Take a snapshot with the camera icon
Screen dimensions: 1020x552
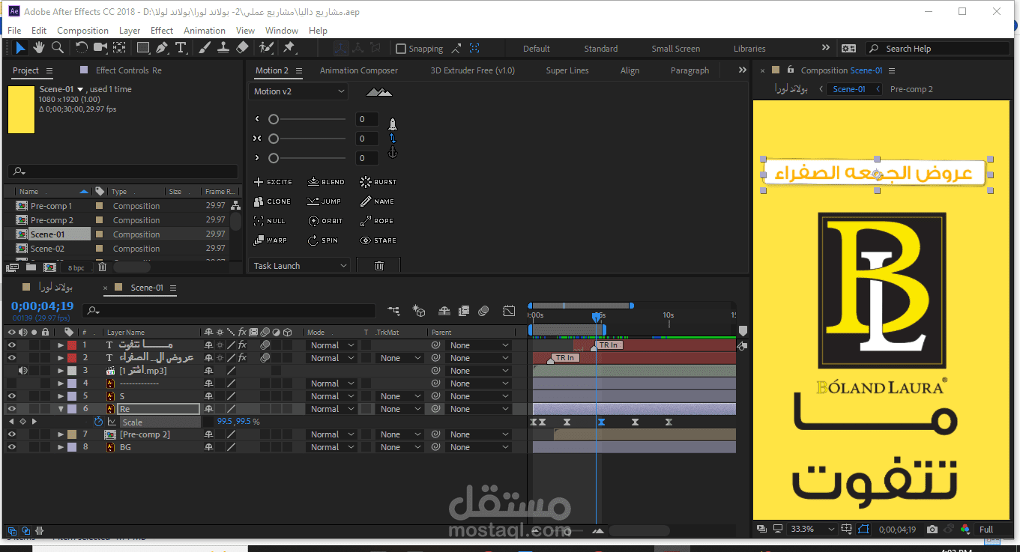[x=932, y=529]
